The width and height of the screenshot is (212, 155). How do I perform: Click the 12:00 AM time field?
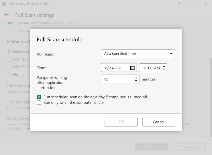(x=153, y=68)
